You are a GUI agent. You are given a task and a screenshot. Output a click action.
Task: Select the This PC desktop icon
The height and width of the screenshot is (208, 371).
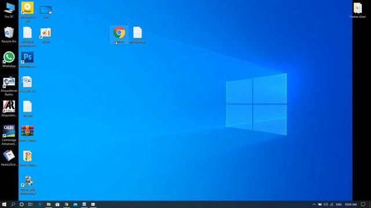tap(9, 10)
